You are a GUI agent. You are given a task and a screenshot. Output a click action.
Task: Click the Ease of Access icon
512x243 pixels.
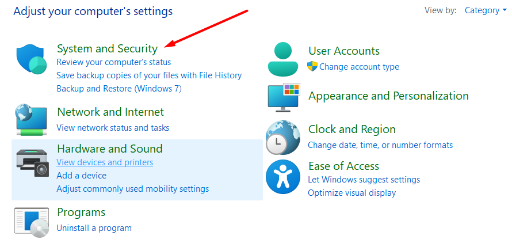(283, 177)
